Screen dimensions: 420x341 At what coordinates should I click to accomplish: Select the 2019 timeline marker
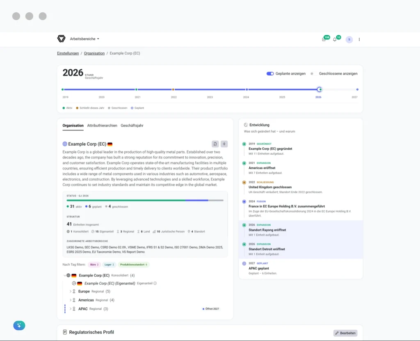click(x=63, y=89)
